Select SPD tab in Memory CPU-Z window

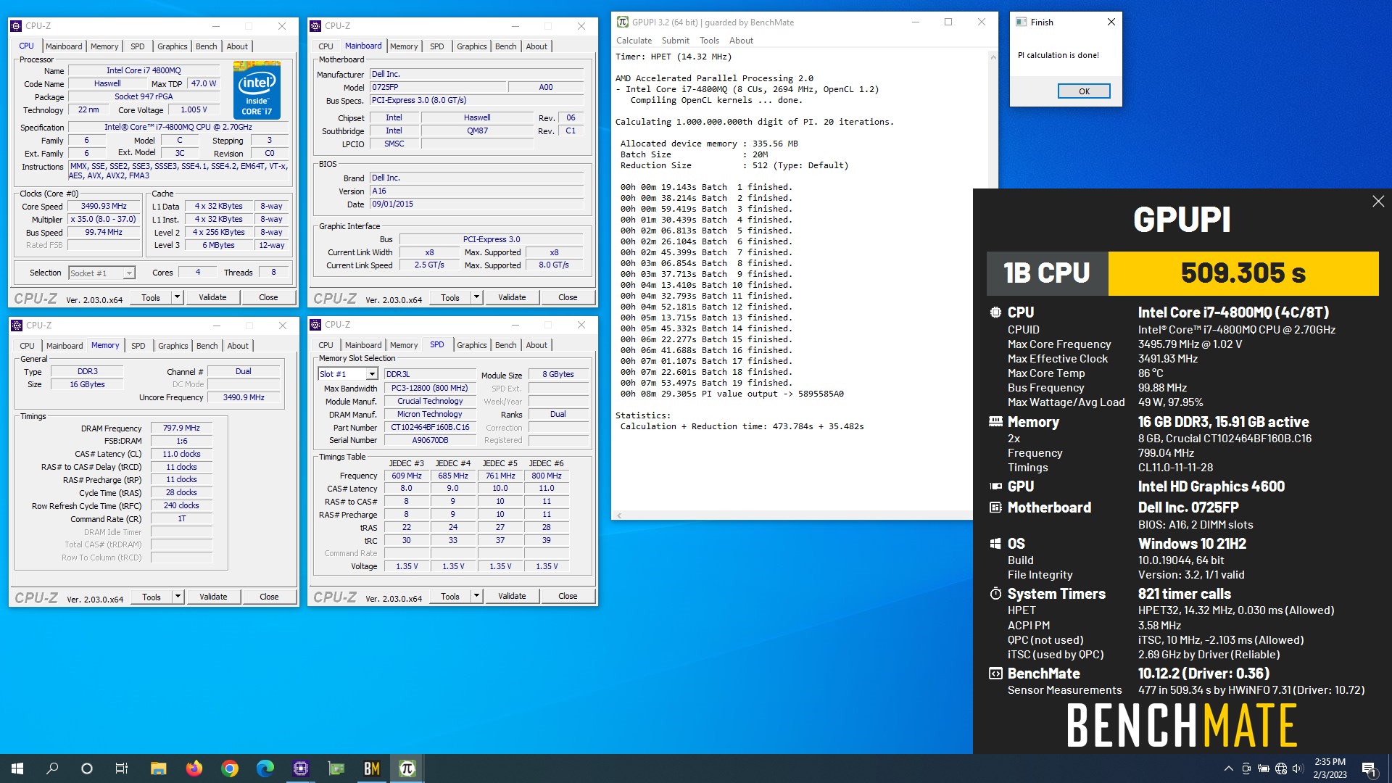click(x=138, y=346)
